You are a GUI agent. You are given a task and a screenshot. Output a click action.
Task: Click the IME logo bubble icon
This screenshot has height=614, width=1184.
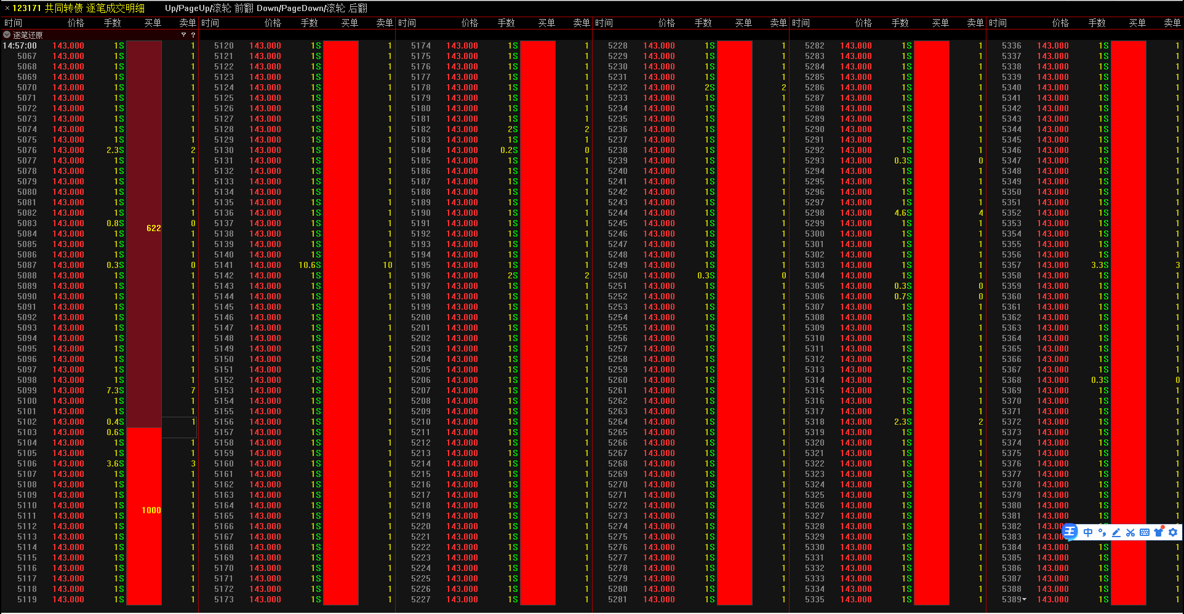point(1070,532)
